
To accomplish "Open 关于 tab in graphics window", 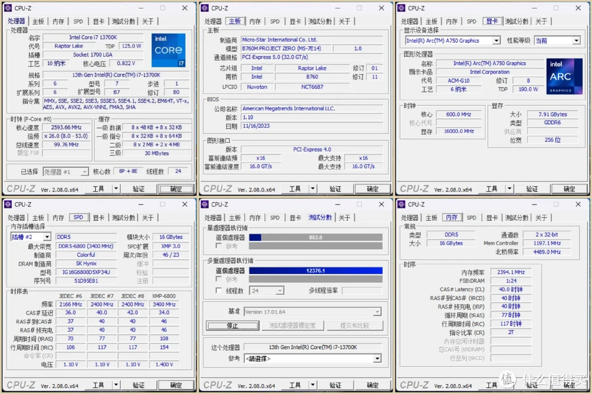I will pos(541,21).
